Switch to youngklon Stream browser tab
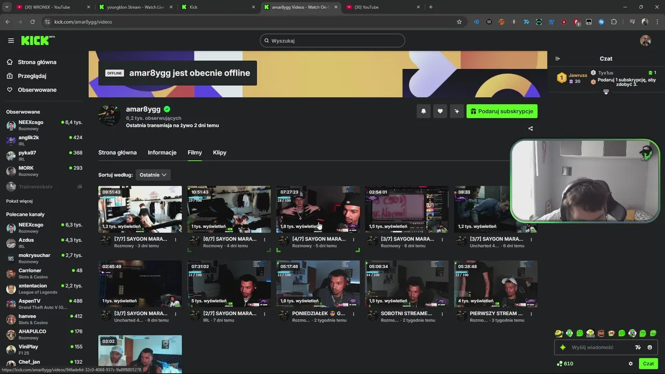 coord(135,7)
